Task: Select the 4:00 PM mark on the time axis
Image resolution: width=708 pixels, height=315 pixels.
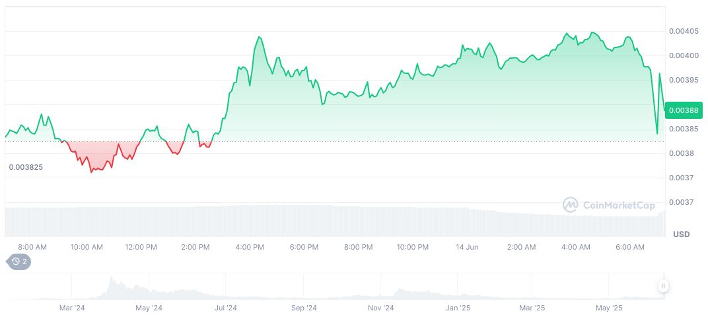Action: point(250,247)
